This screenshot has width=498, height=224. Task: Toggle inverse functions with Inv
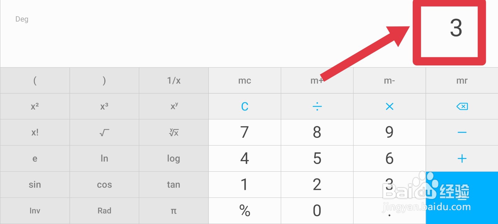coord(35,211)
